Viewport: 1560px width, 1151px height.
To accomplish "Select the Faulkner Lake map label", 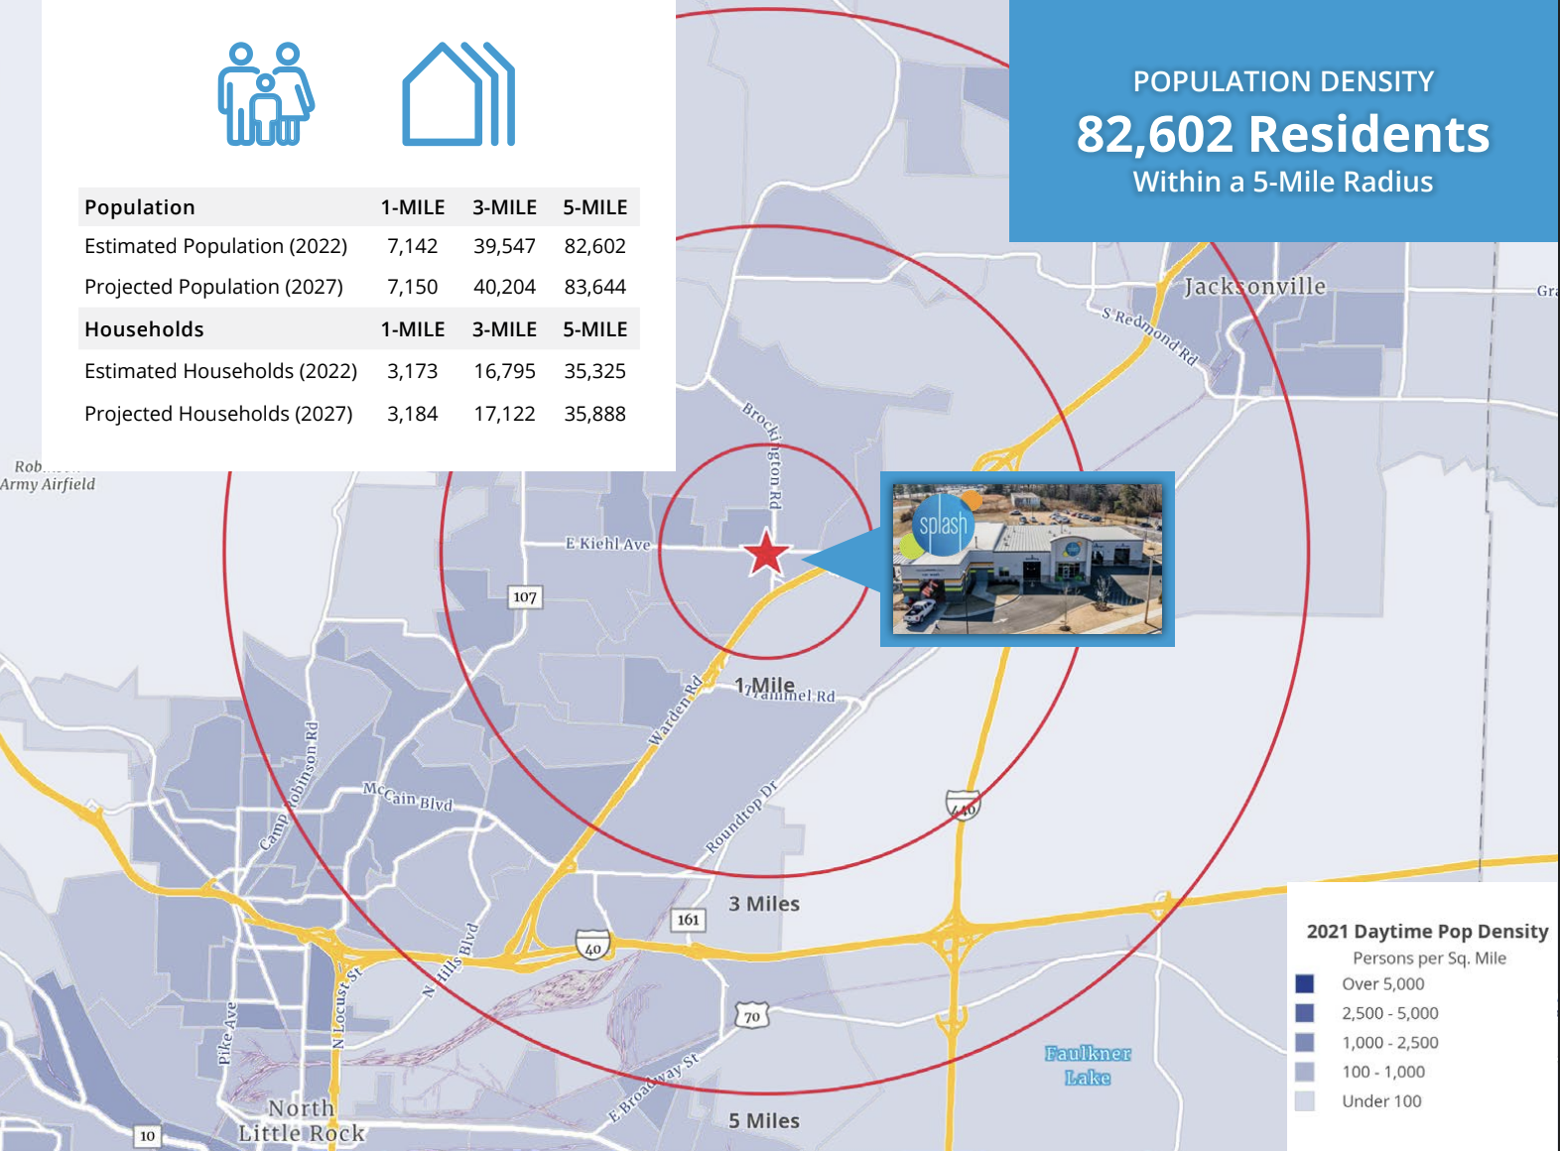I will tap(1088, 1065).
